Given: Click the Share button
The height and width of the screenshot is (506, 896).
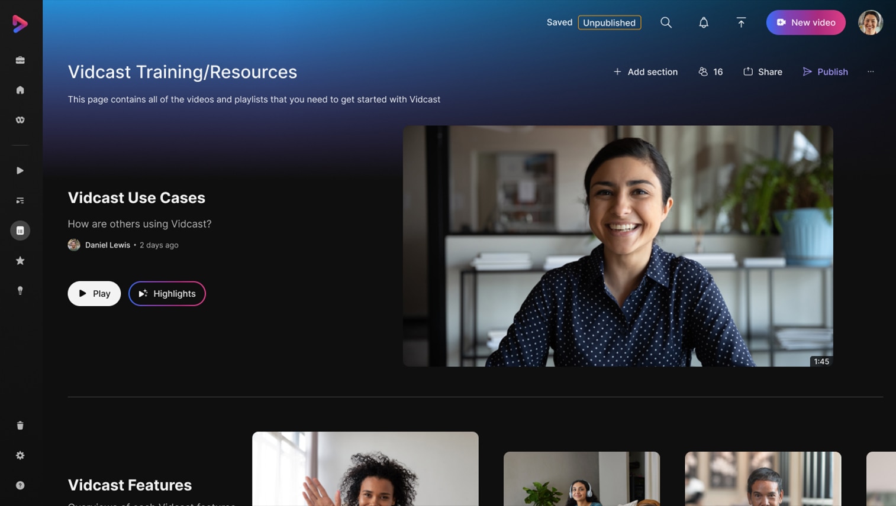Looking at the screenshot, I should coord(762,72).
